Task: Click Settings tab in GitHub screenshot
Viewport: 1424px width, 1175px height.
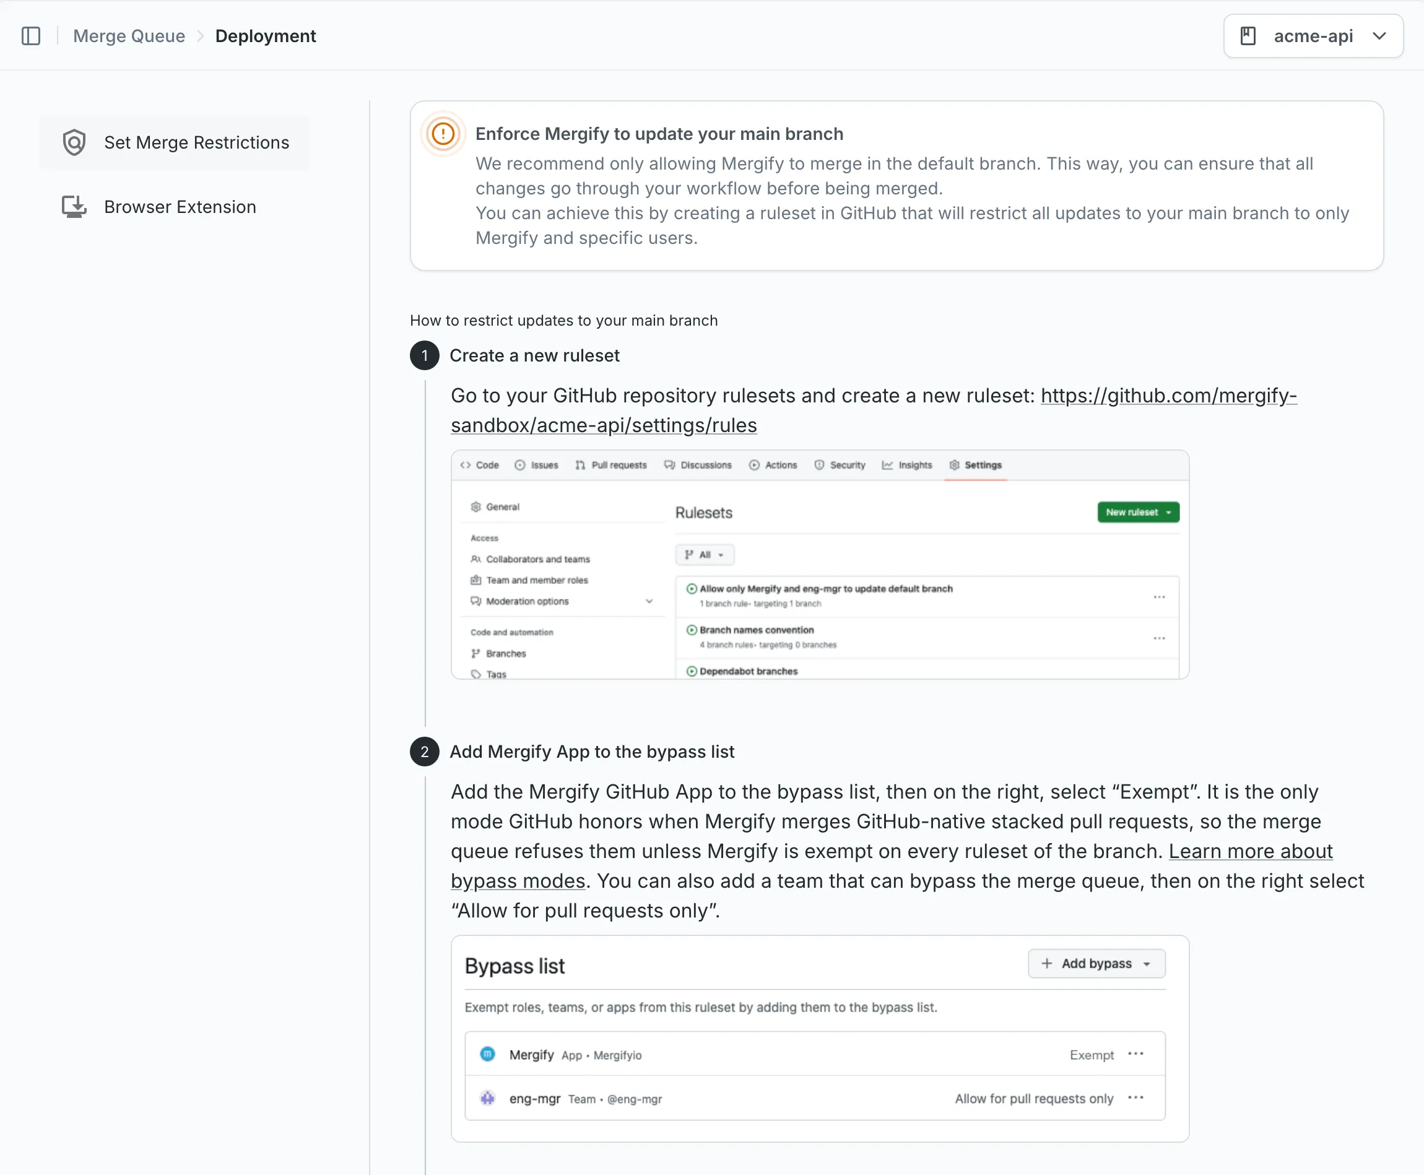Action: point(975,465)
